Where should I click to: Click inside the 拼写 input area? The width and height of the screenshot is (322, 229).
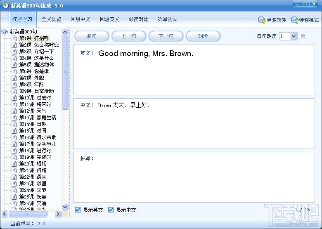194,177
